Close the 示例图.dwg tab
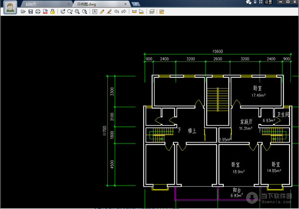This screenshot has height=209, width=299. (x=125, y=4)
